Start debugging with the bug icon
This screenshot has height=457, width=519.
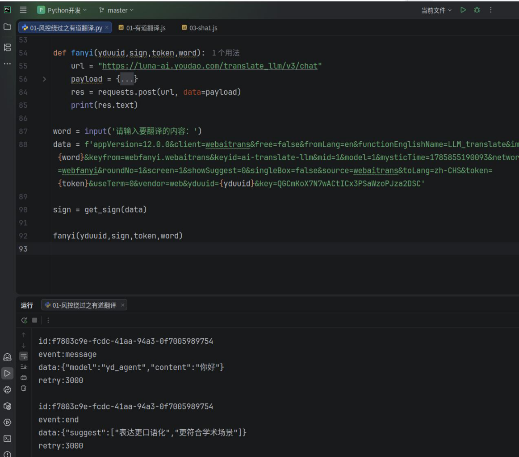tap(477, 10)
